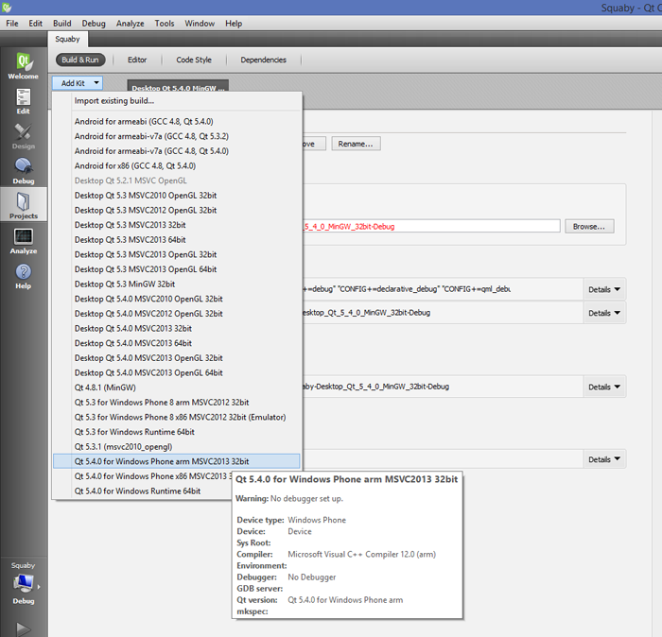Click the build directory path field
Viewport: 662px width, 637px height.
[x=431, y=226]
